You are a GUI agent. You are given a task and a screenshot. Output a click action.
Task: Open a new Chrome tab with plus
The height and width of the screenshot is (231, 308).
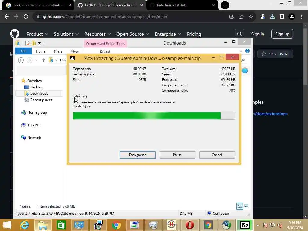(225, 5)
